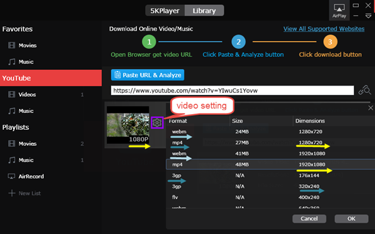Image resolution: width=375 pixels, height=234 pixels.
Task: Open Videos under YouTube
Action: pos(27,95)
